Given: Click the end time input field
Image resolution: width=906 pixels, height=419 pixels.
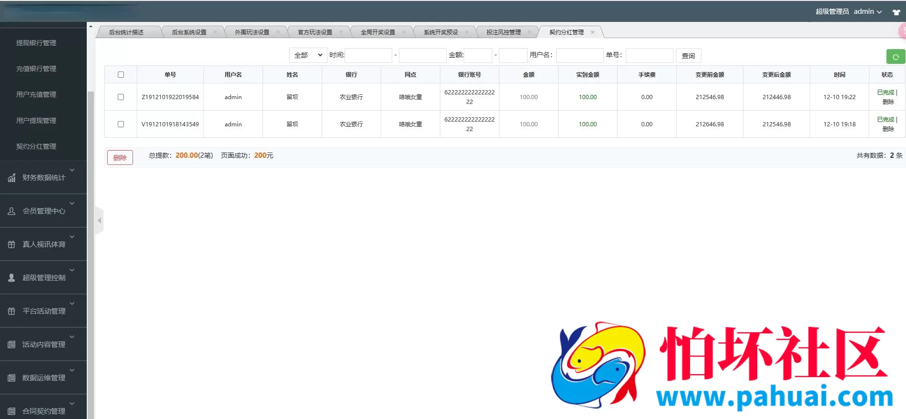Looking at the screenshot, I should [423, 55].
